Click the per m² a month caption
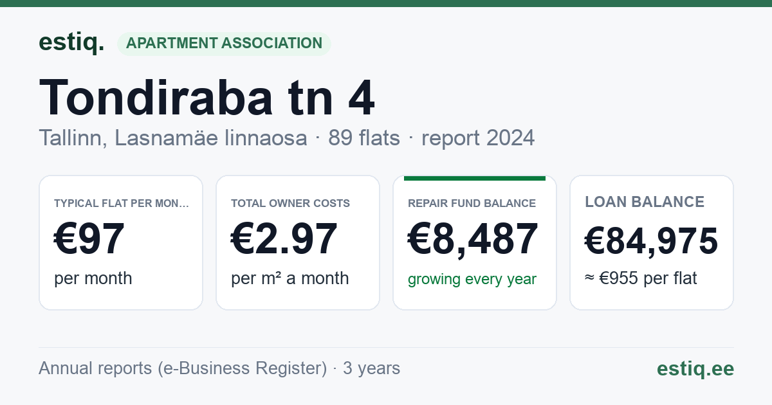 coord(290,279)
